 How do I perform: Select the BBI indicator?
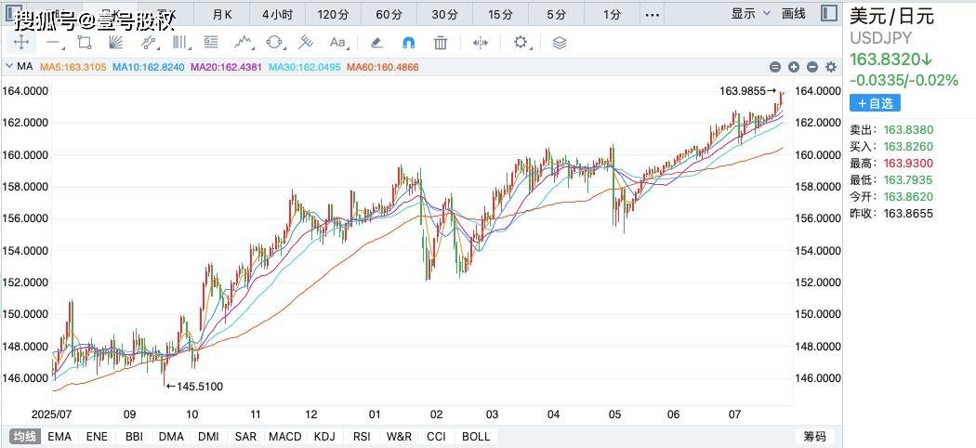point(135,436)
